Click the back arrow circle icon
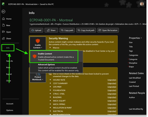This screenshot has width=148, height=117. (x=4, y=12)
